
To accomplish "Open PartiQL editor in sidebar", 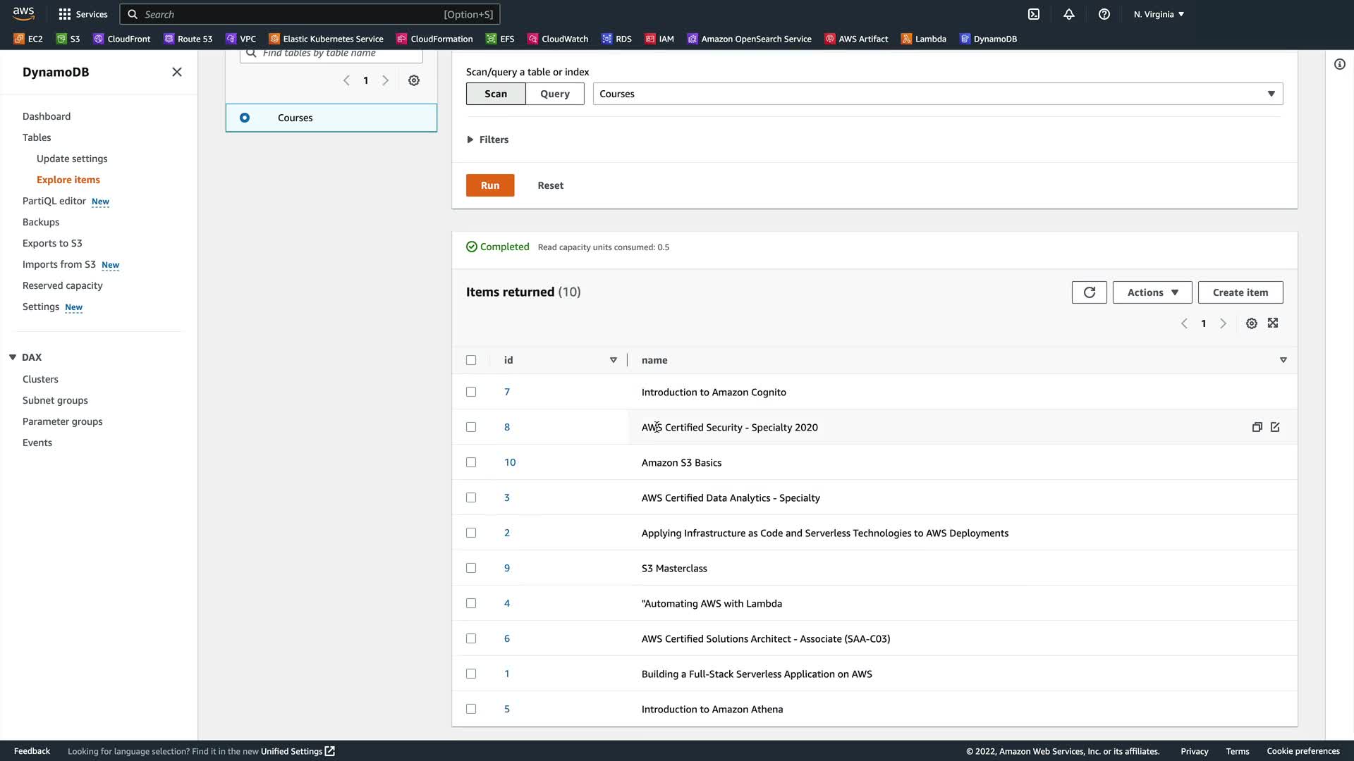I will point(54,201).
